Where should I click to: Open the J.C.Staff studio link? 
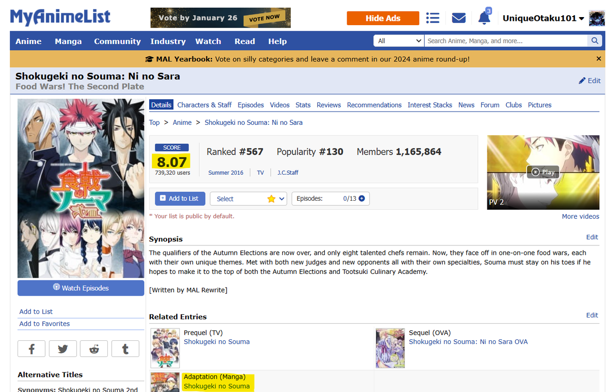pos(288,173)
